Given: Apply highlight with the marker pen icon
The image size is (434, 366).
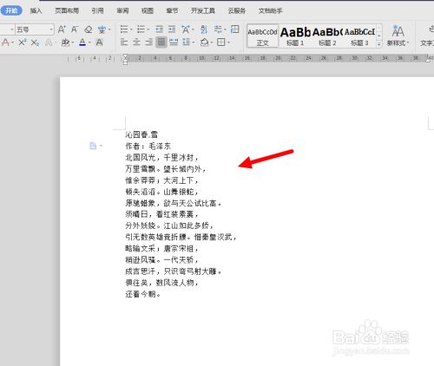Looking at the screenshot, I should (x=65, y=42).
